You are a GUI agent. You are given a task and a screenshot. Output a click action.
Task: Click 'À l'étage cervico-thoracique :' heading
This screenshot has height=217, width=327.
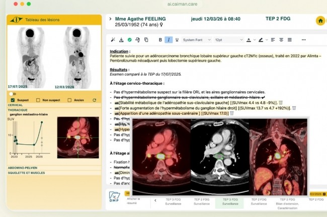pos(137,83)
